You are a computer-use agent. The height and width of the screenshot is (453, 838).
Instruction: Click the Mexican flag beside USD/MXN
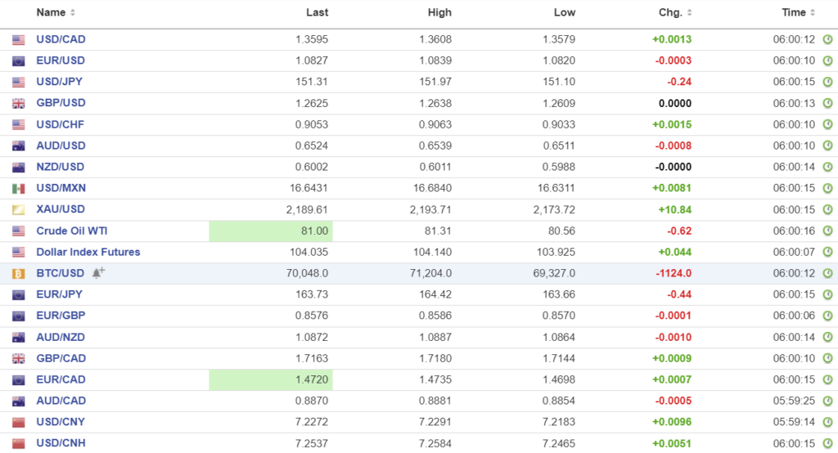click(x=19, y=188)
